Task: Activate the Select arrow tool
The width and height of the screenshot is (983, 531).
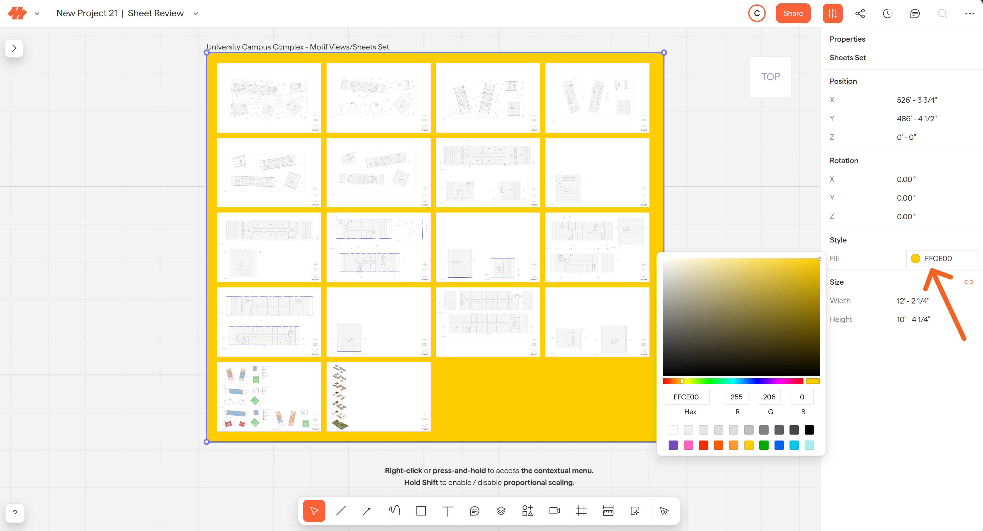Action: 314,511
